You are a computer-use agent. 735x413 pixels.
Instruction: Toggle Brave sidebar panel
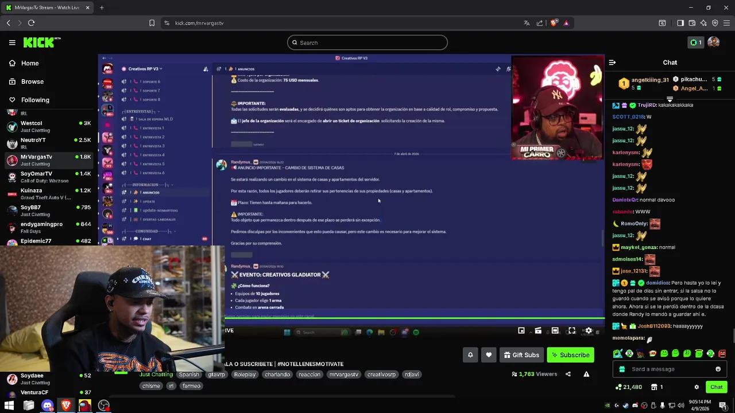pos(680,23)
